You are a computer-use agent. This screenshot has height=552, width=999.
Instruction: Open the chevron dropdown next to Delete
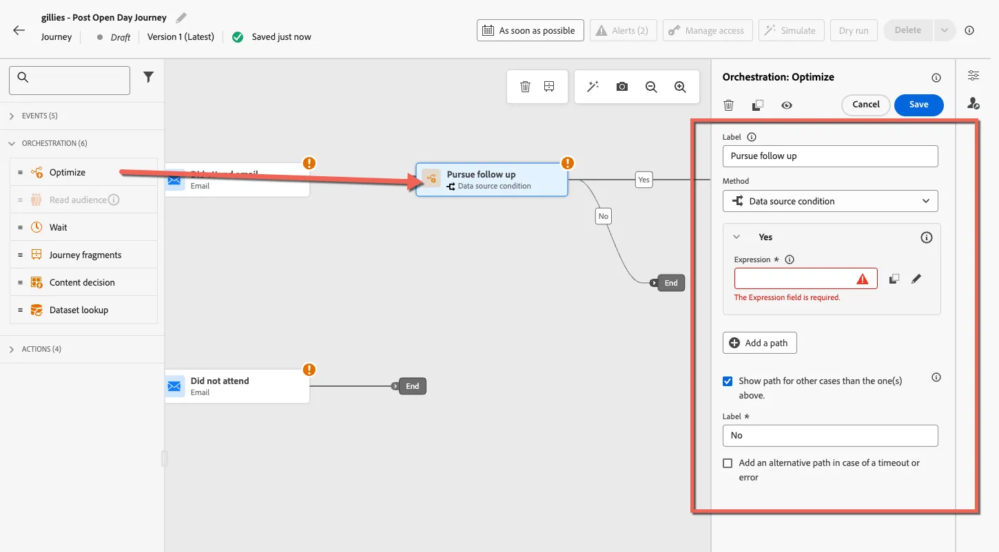[x=945, y=30]
